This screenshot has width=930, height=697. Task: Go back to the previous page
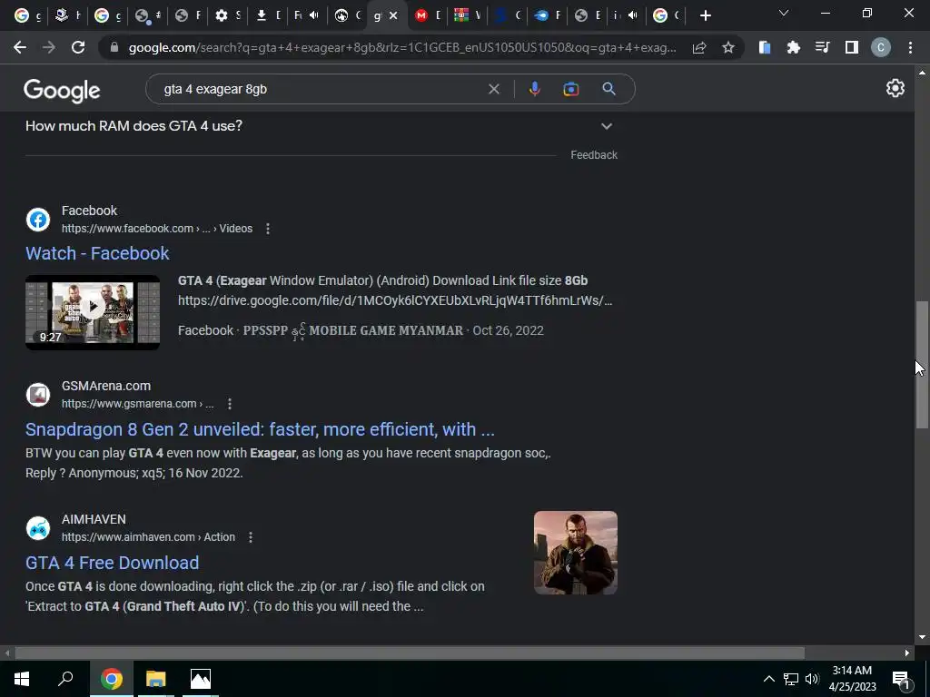click(x=20, y=47)
